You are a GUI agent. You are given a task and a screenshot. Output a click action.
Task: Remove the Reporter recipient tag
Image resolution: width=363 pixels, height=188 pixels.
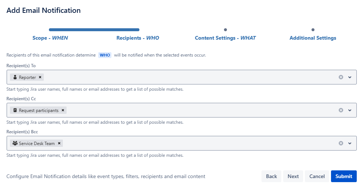[40, 77]
